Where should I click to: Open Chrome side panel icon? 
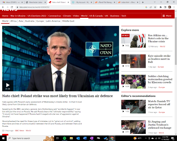(165, 7)
